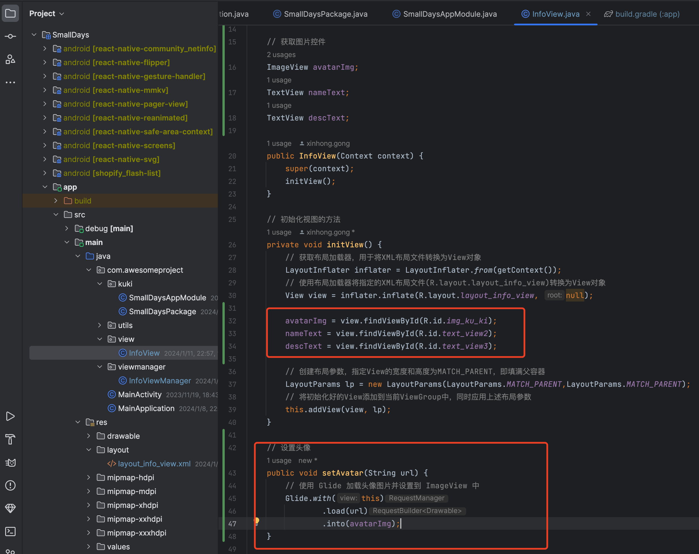699x554 pixels.
Task: Close the InfoView.java tab
Action: (x=588, y=14)
